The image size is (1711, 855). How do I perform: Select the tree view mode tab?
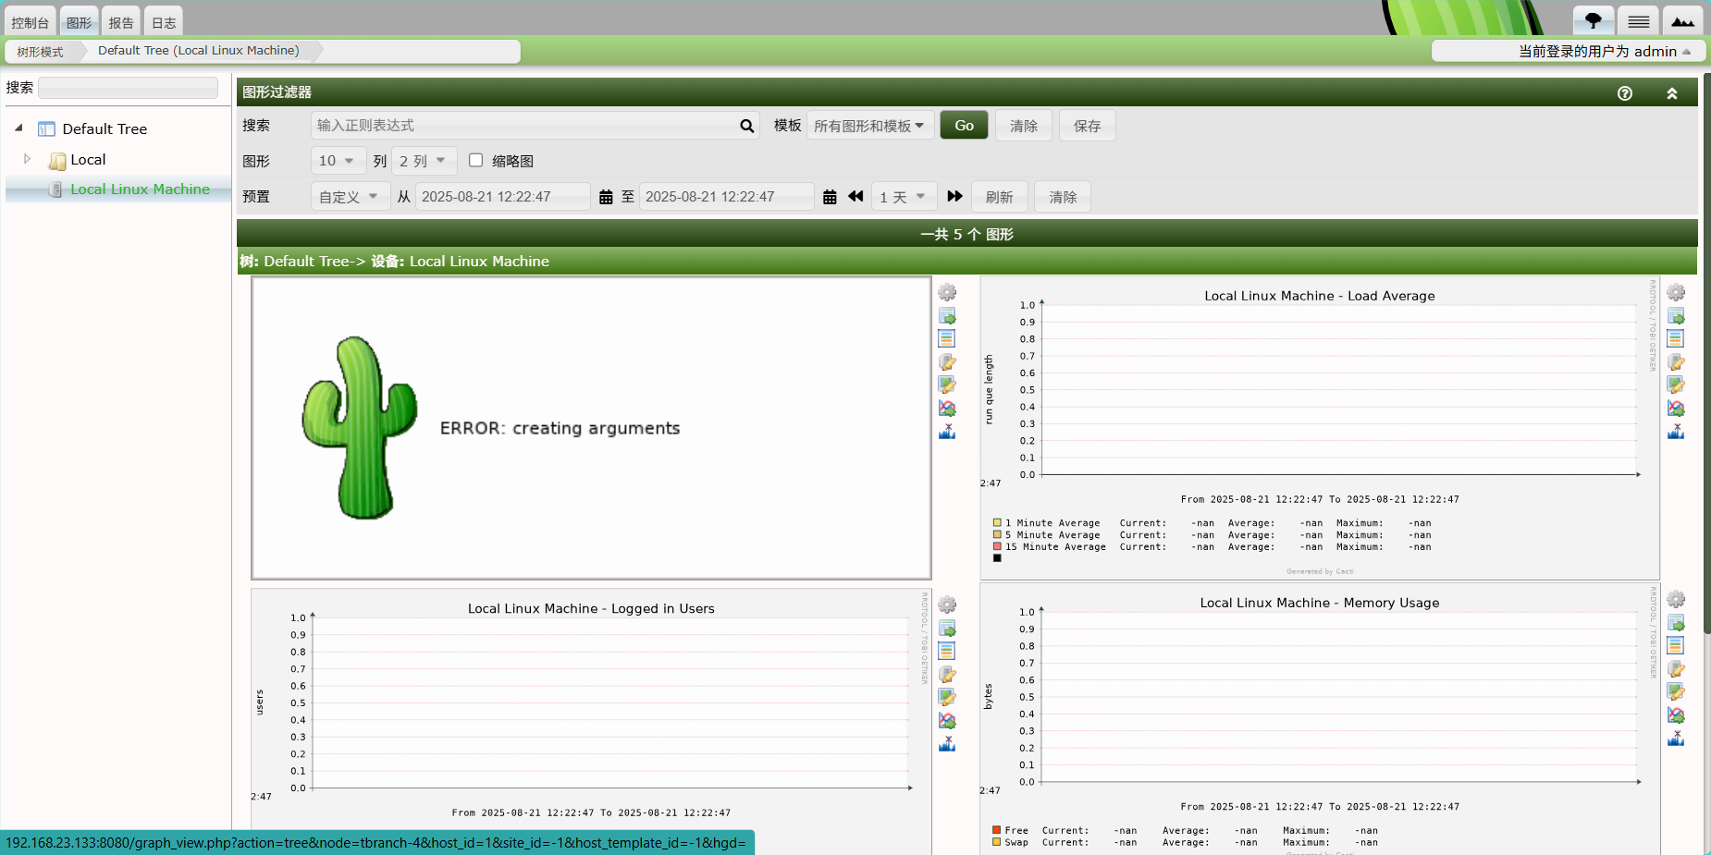click(x=1594, y=20)
